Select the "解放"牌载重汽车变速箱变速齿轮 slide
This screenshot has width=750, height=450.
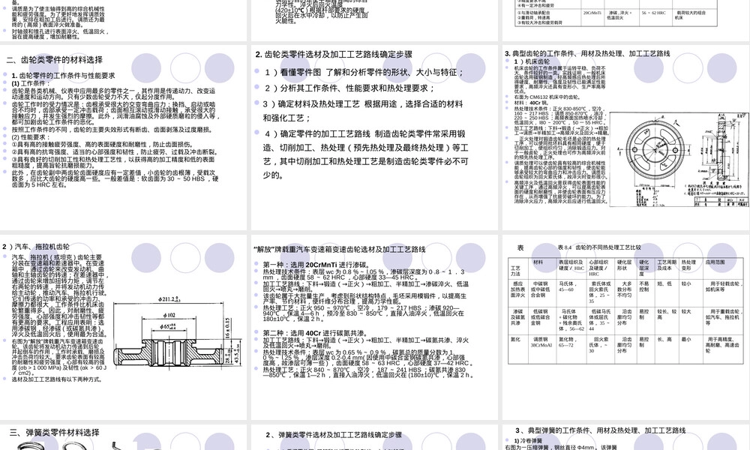click(374, 328)
